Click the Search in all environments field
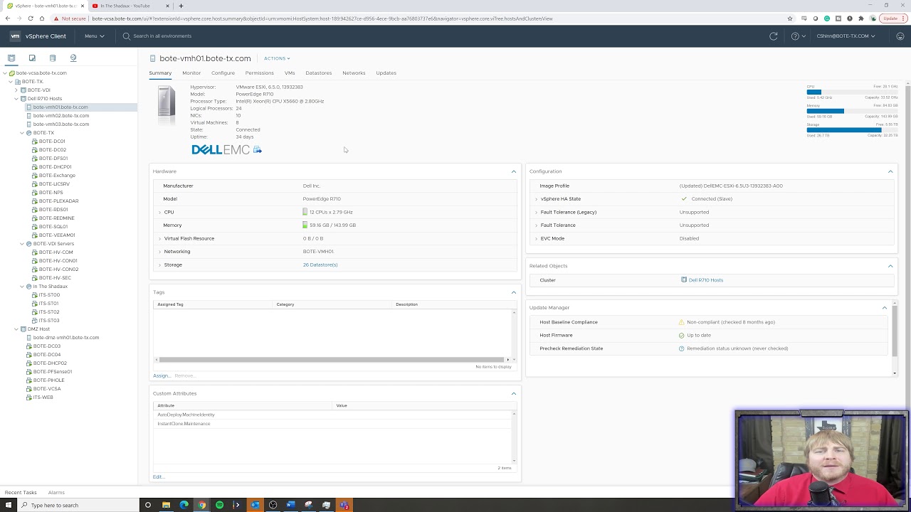Image resolution: width=911 pixels, height=512 pixels. (162, 36)
